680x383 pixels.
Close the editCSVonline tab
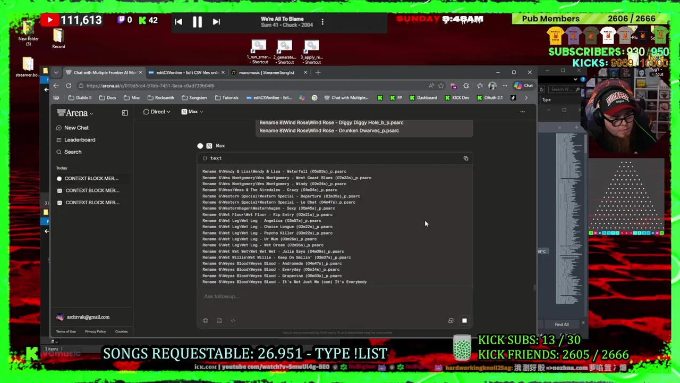(223, 72)
